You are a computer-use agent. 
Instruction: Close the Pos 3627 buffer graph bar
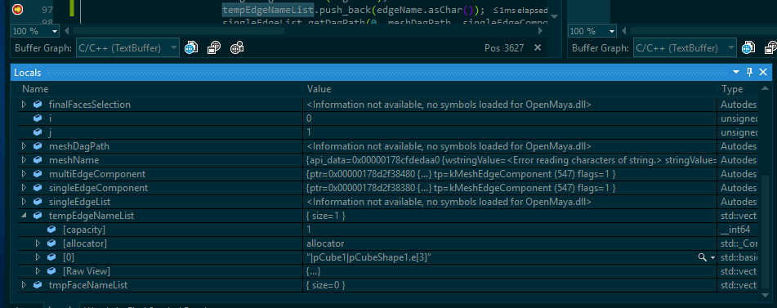538,48
